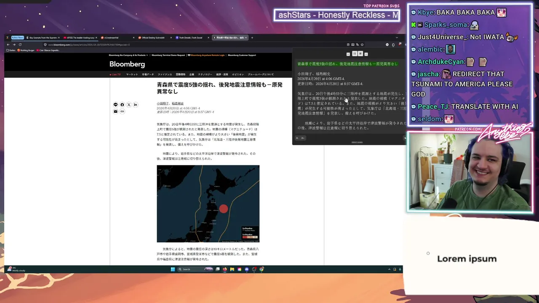Open the list all tabs dropdown
539x303 pixels.
pyautogui.click(x=397, y=37)
